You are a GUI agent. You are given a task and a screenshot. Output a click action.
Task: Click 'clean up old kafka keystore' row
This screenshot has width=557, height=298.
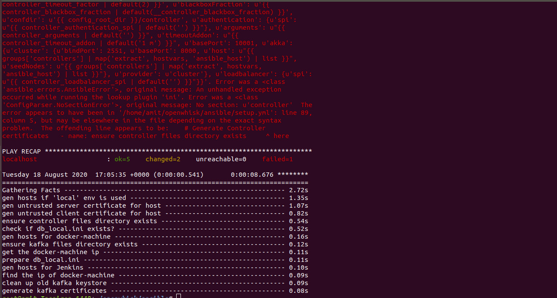click(x=155, y=283)
